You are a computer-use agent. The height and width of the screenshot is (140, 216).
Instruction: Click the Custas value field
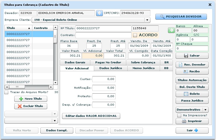[104, 79]
